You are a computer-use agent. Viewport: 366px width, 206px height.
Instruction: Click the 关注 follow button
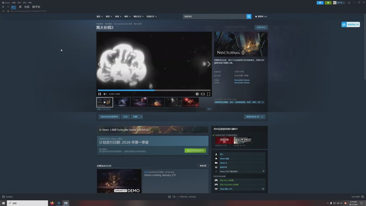click(125, 117)
